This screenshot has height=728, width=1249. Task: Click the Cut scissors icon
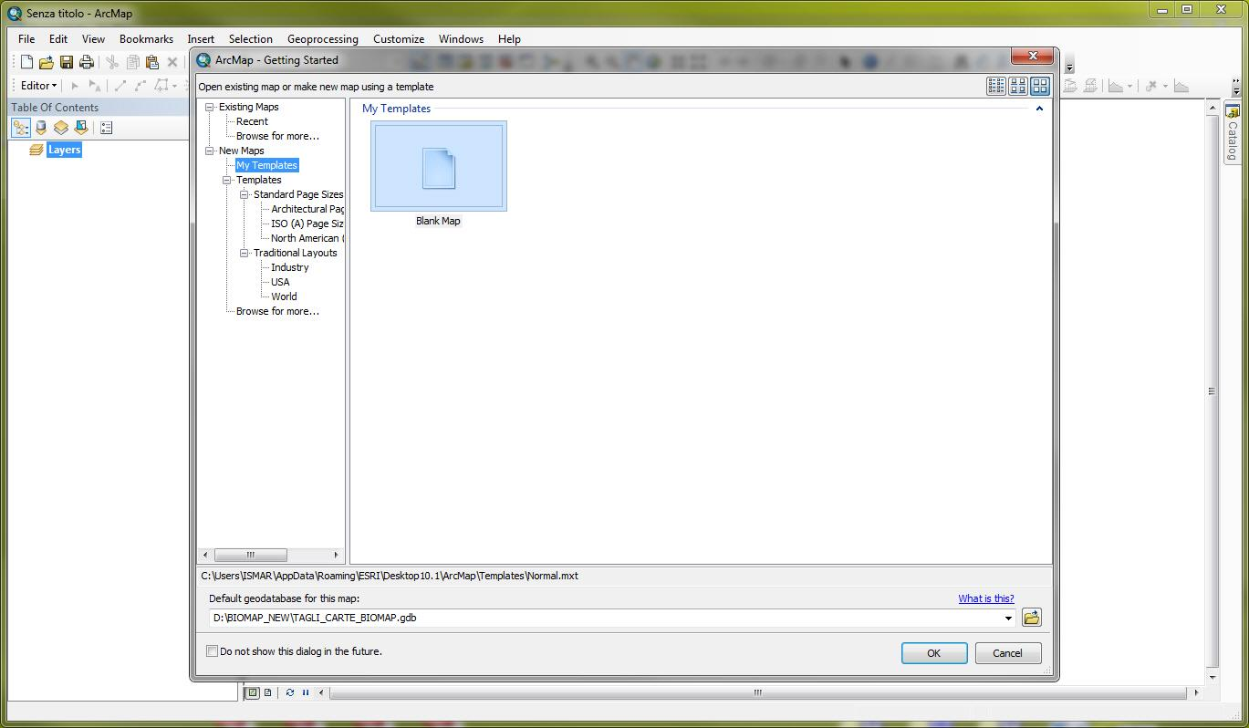112,62
